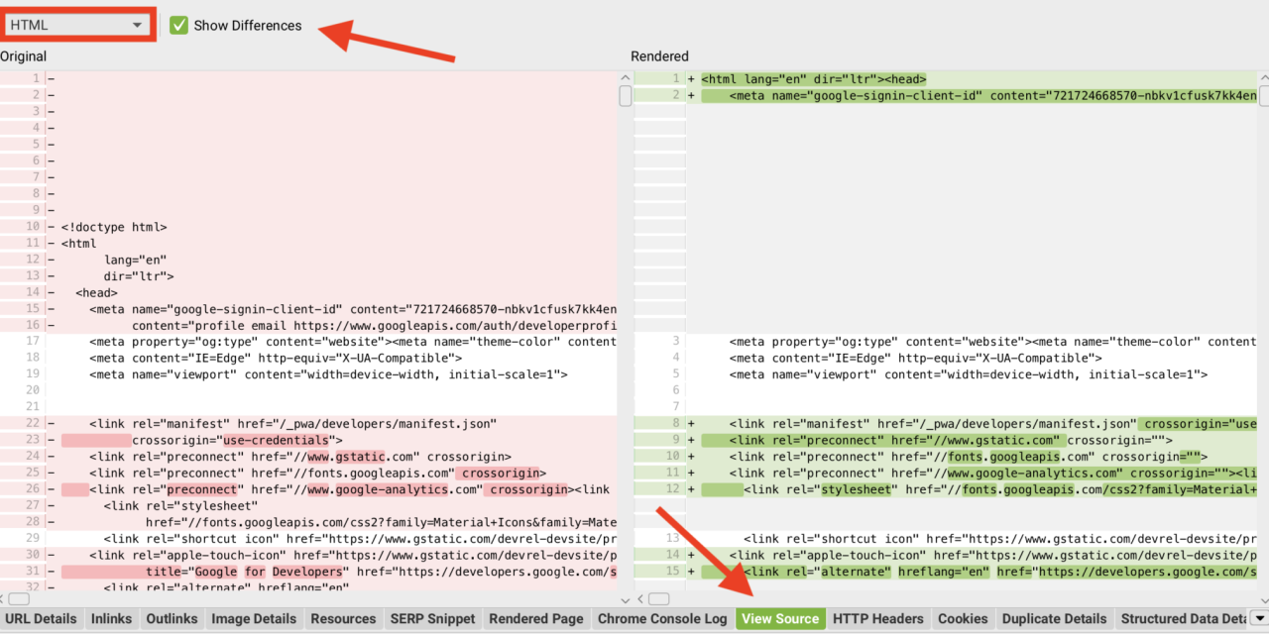The width and height of the screenshot is (1269, 634).
Task: Click the scroll-down arrow below the Original pane
Action: click(x=625, y=598)
